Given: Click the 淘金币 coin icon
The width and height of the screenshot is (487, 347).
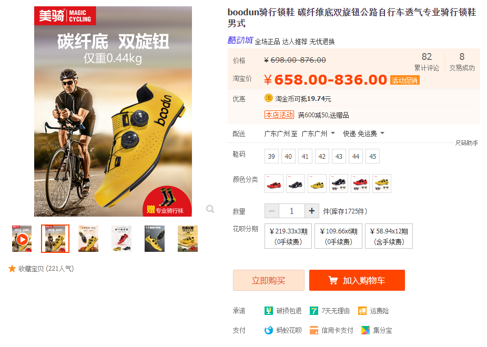Looking at the screenshot, I should click(x=268, y=98).
